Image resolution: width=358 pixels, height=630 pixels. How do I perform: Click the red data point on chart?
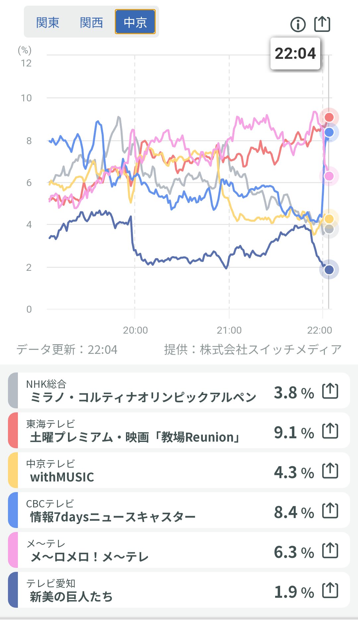tap(329, 117)
